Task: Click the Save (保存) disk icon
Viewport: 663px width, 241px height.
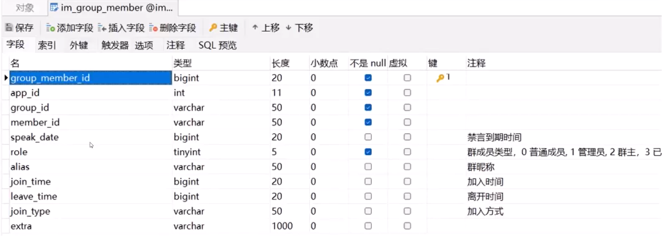Action: coord(9,27)
